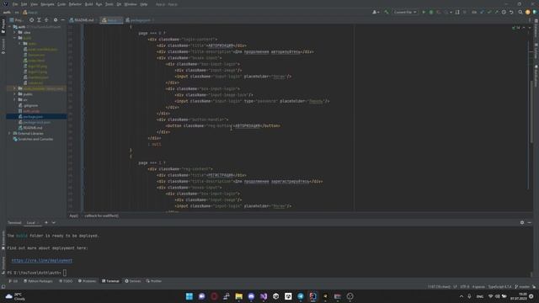Hide the Project panel with minus icon
This screenshot has width=539, height=303.
click(62, 20)
